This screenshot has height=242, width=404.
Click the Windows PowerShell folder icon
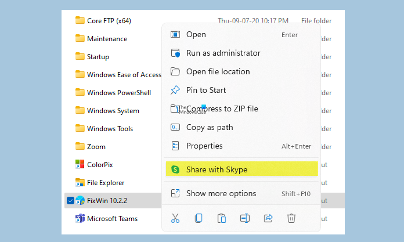80,92
